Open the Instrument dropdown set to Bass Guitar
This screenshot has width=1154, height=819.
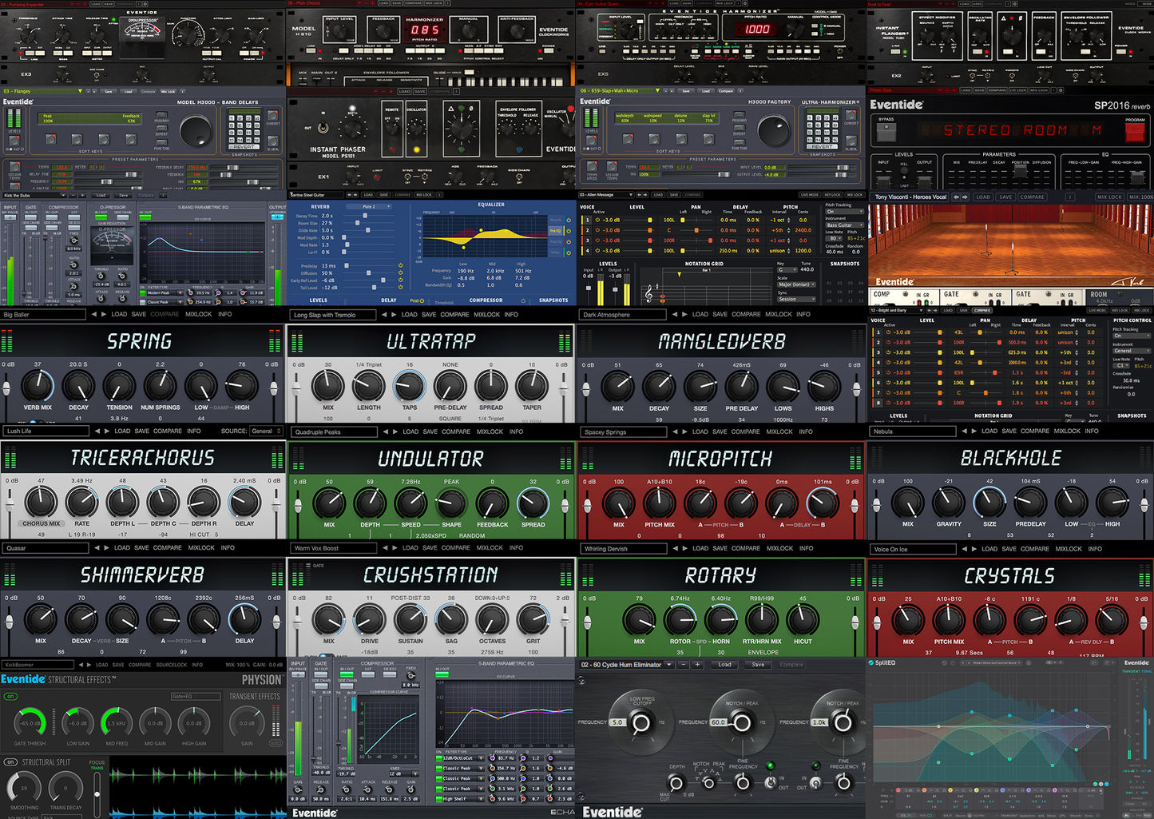(843, 225)
